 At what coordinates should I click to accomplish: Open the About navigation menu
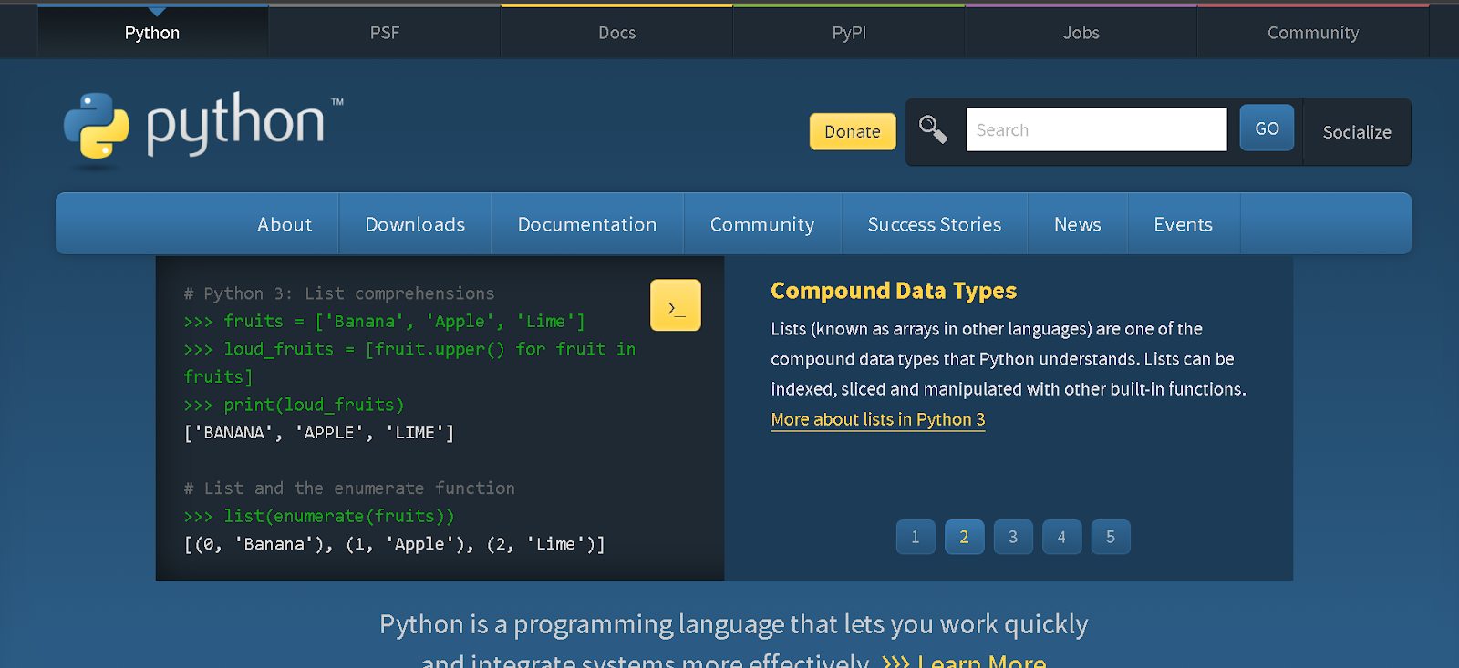click(x=285, y=224)
